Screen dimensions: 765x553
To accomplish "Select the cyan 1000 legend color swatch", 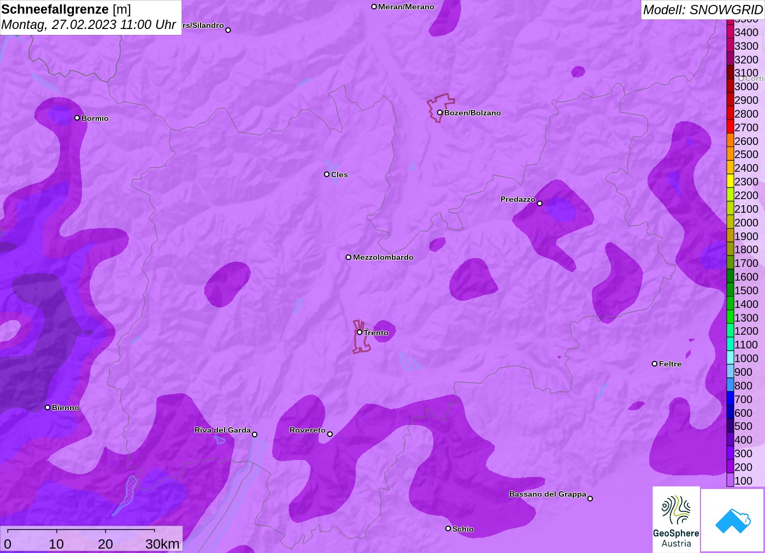I will [x=730, y=358].
